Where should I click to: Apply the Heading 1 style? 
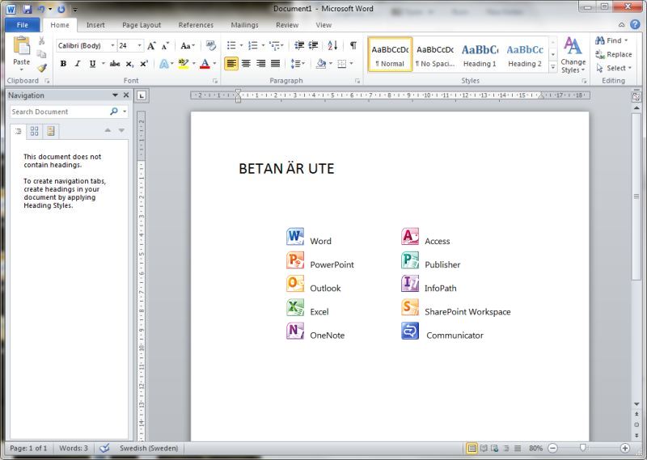point(480,54)
